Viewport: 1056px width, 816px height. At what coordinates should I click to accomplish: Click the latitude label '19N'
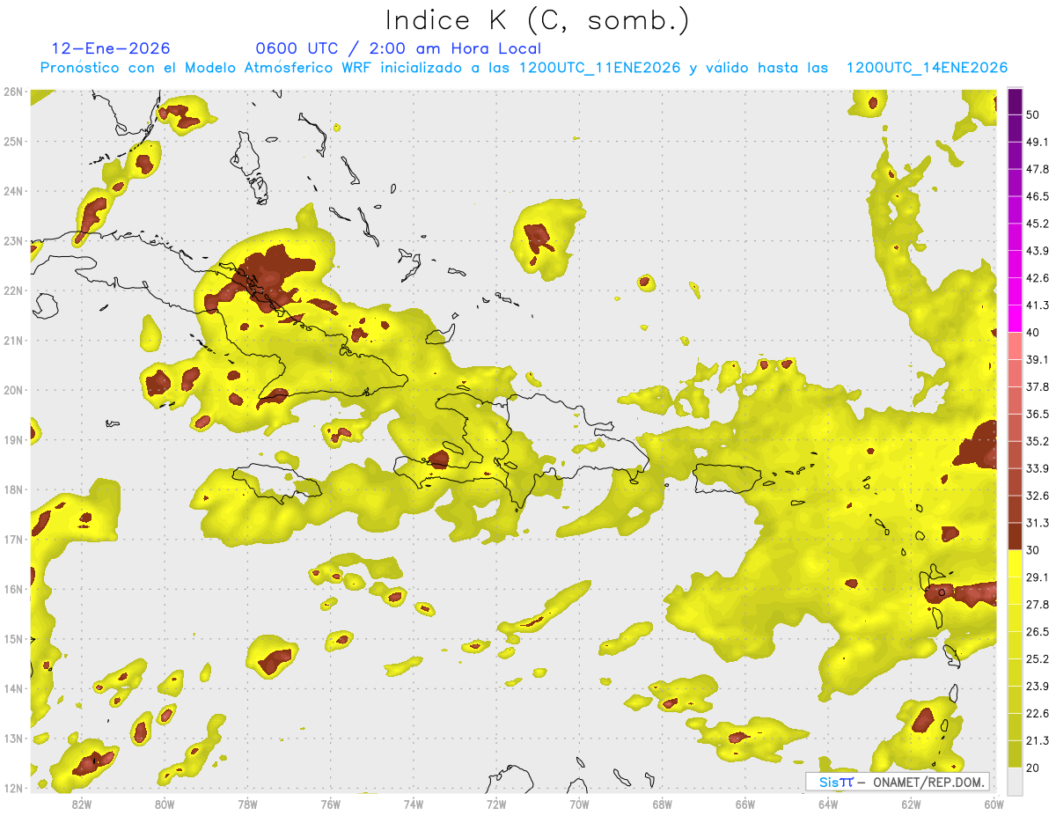click(12, 440)
